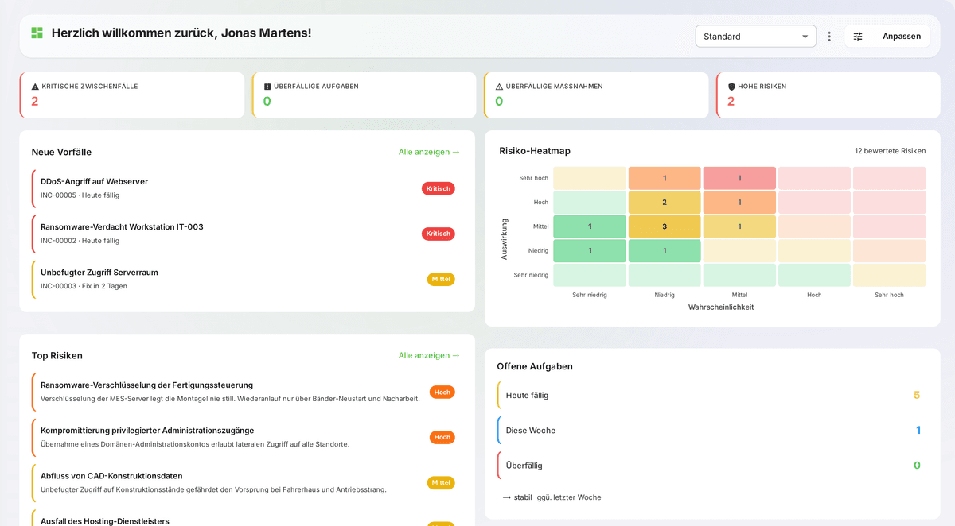This screenshot has width=955, height=526.
Task: Click shield icon in Hohe Risiken card
Action: tap(731, 87)
